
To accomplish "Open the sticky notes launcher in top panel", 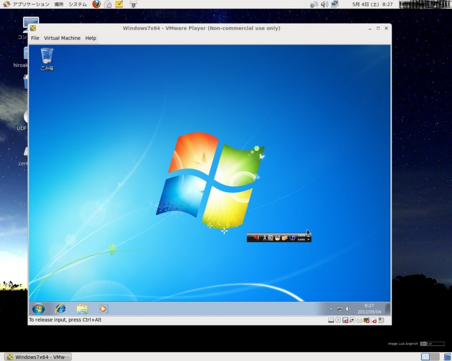I will tap(119, 4).
